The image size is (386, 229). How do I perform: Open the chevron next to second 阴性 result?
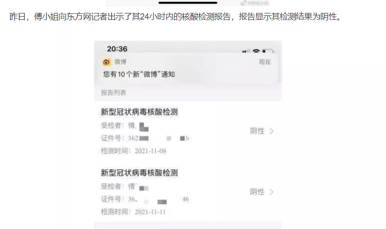[271, 192]
